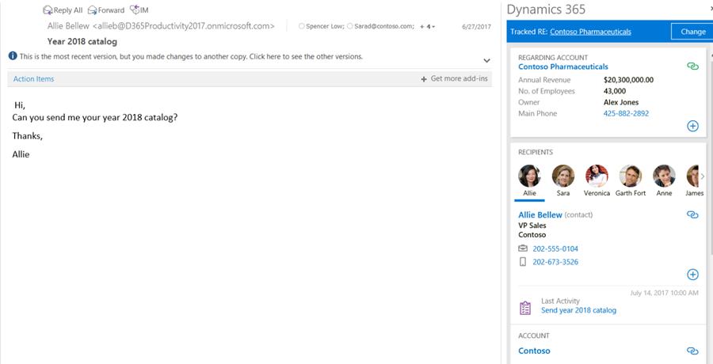This screenshot has width=713, height=364.
Task: Select Anne recipient avatar
Action: pyautogui.click(x=664, y=176)
